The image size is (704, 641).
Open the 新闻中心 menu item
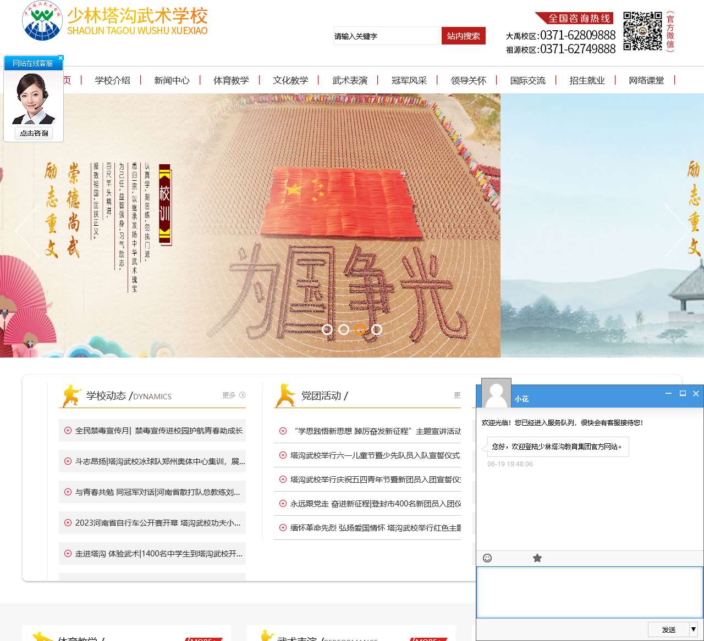click(172, 80)
